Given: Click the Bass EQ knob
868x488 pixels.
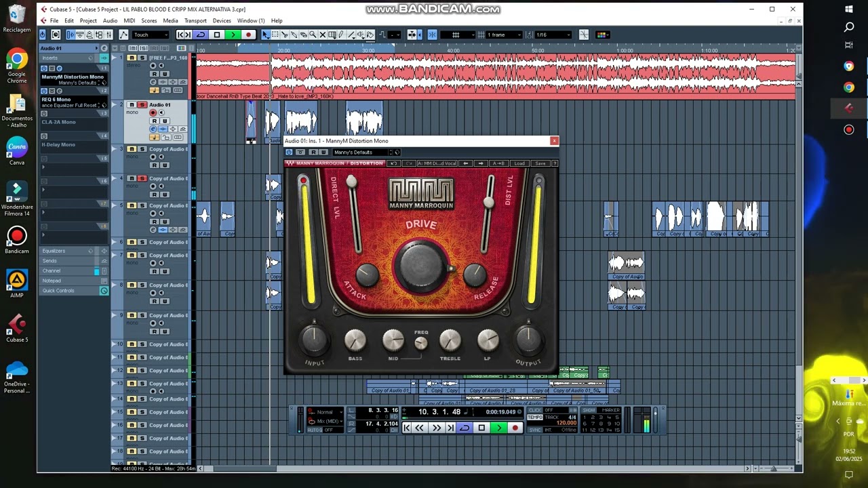Looking at the screenshot, I should [x=355, y=340].
